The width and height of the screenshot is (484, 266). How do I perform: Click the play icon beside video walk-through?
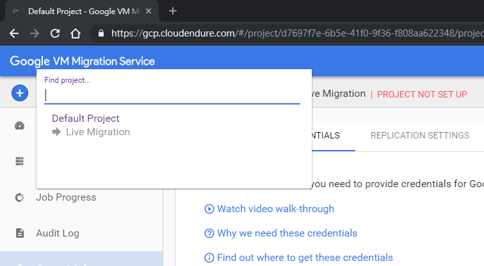(209, 209)
